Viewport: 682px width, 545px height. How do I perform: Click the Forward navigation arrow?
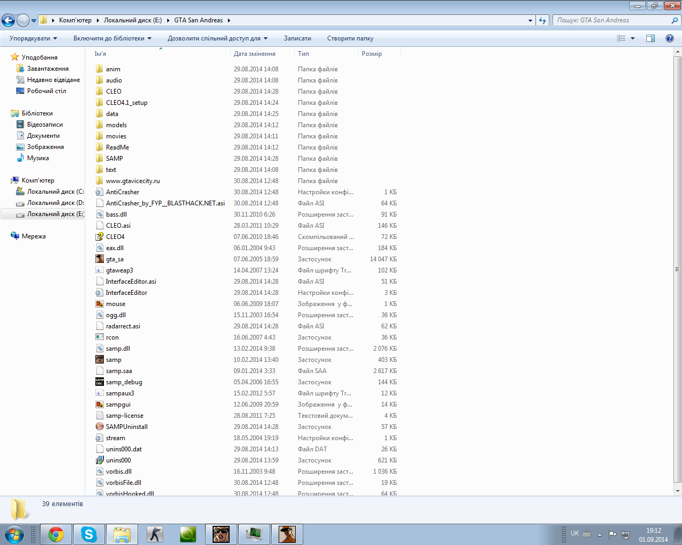[23, 20]
